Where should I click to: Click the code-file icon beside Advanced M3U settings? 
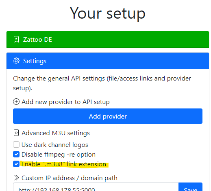click(x=16, y=133)
